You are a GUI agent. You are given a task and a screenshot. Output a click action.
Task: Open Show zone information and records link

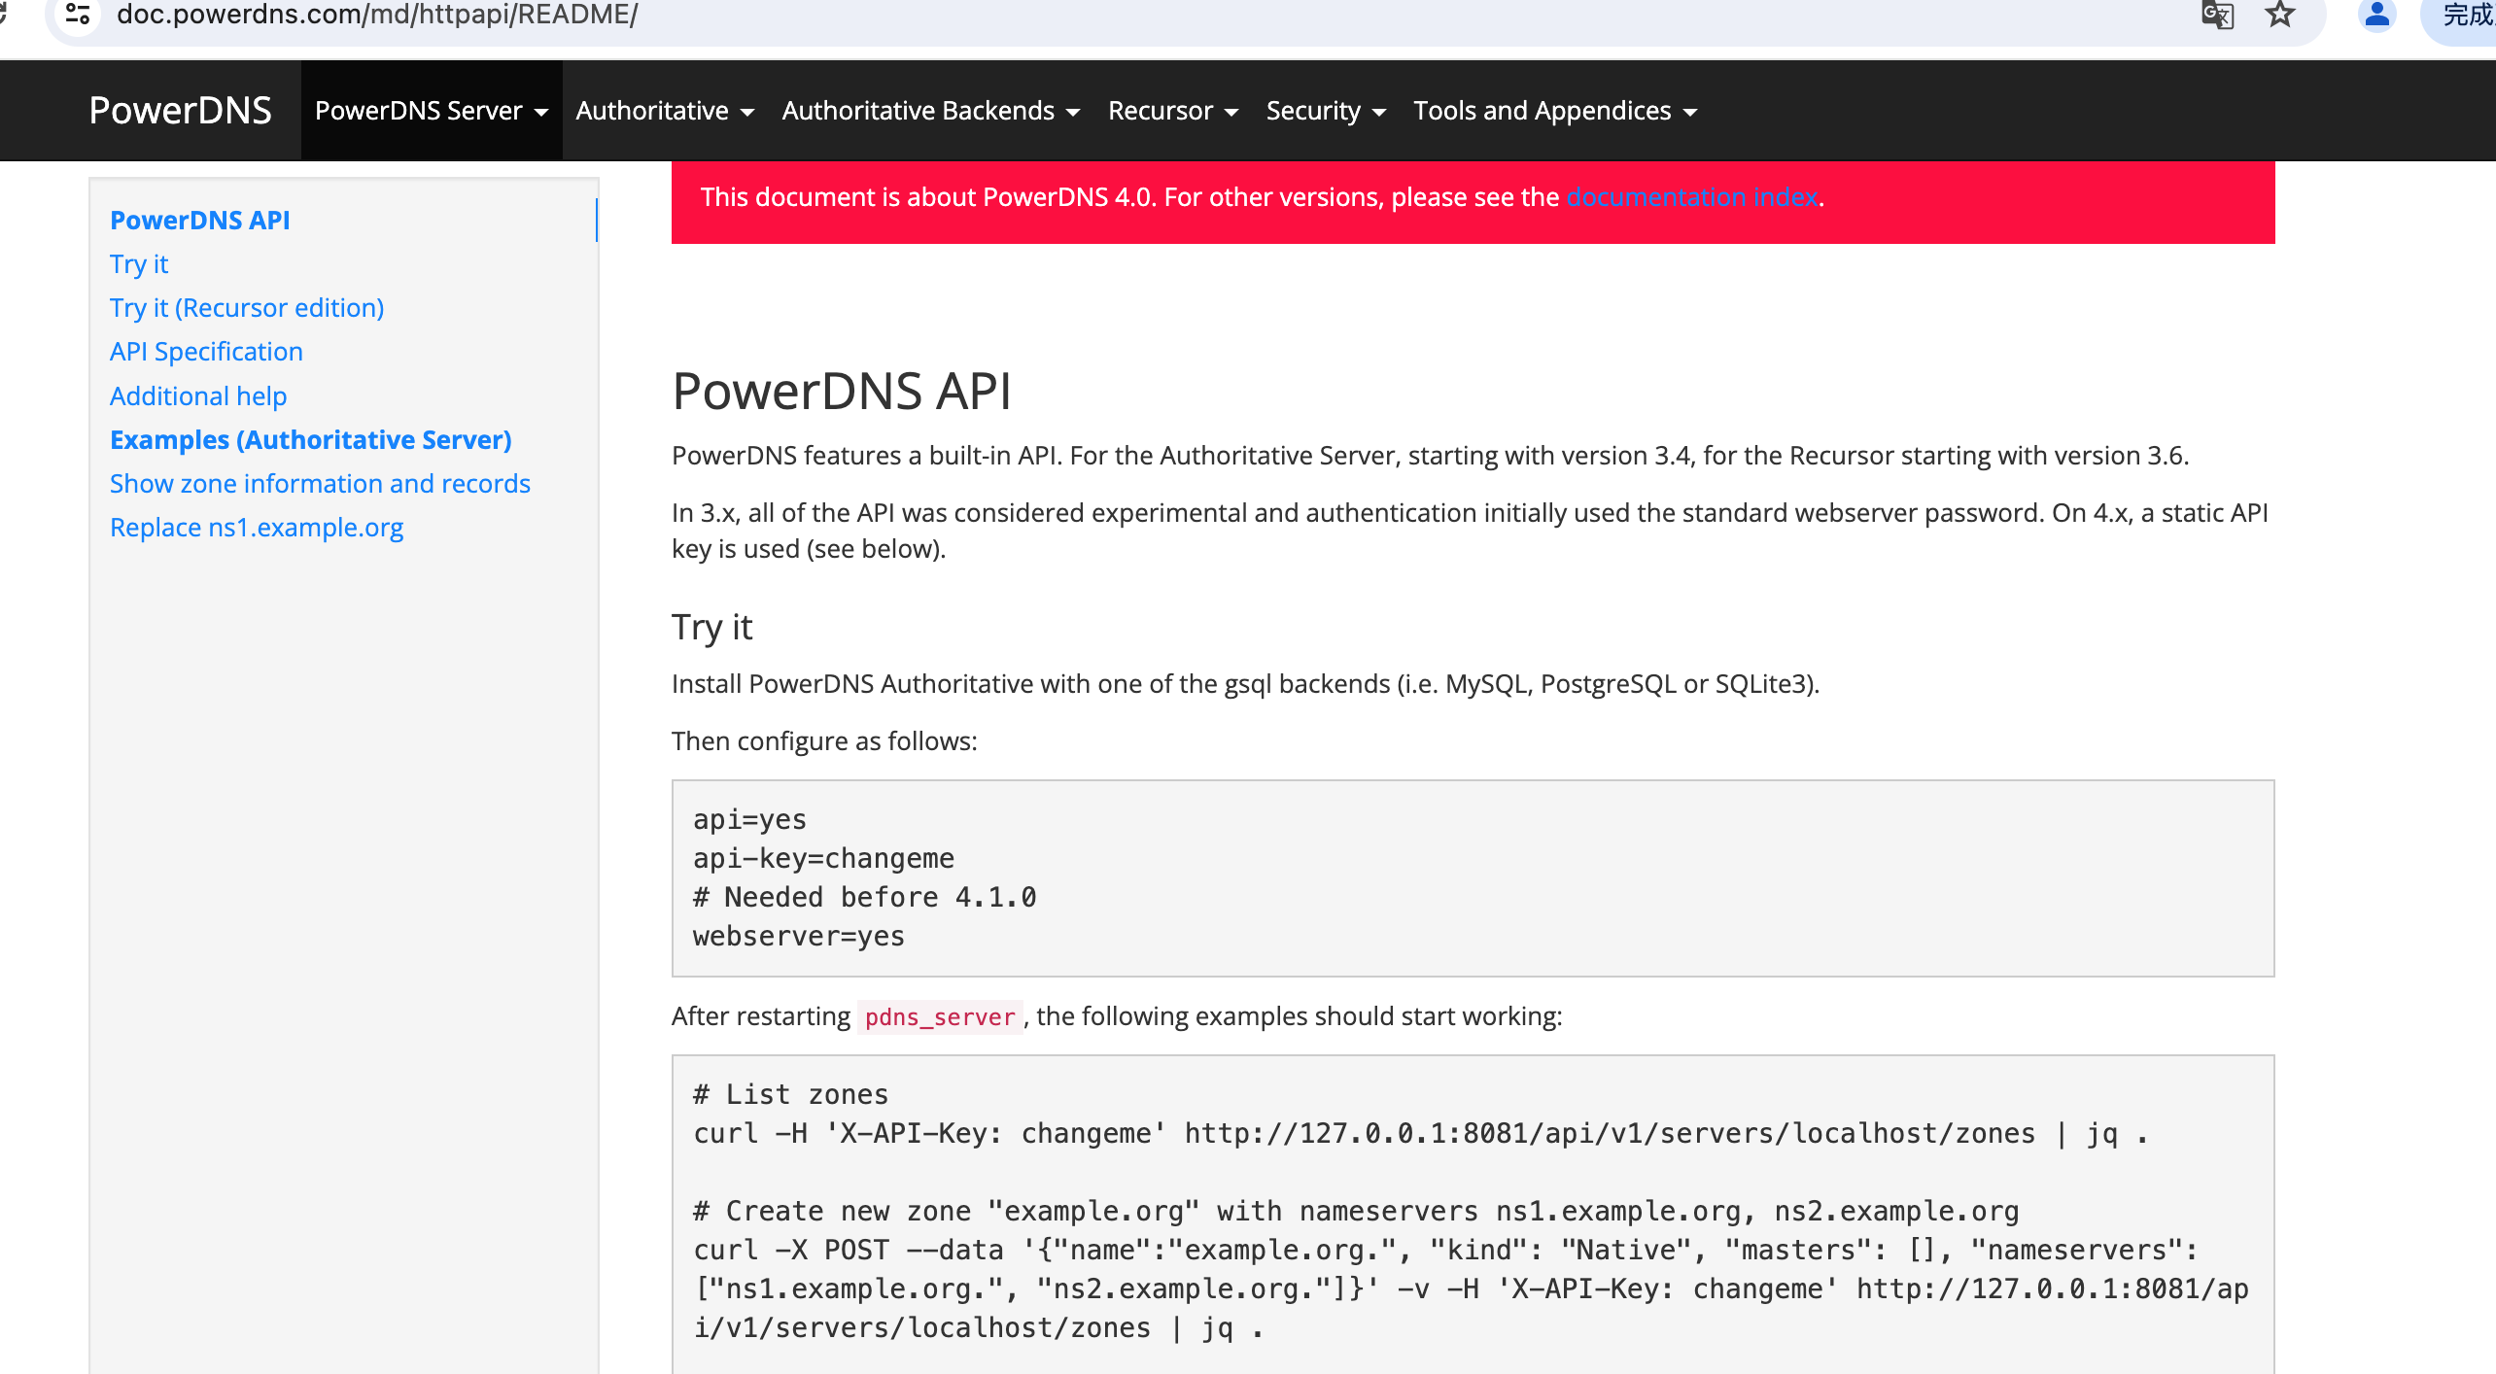[320, 484]
